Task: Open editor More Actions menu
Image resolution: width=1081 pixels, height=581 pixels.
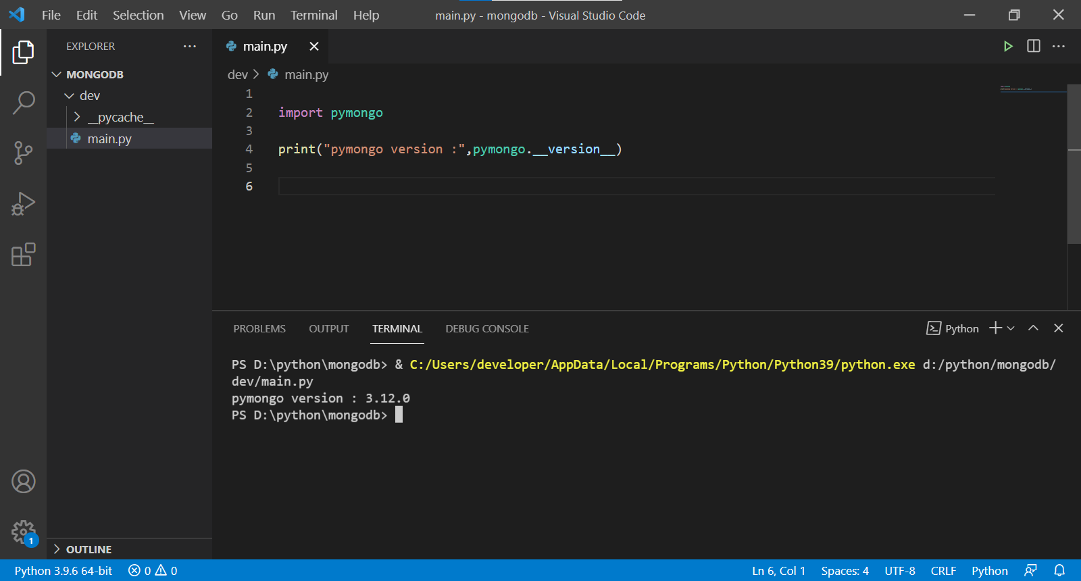Action: tap(1059, 46)
